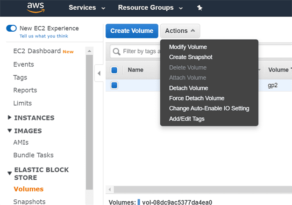This screenshot has width=292, height=205.
Task: Open the Resource Groups dropdown
Action: point(150,8)
